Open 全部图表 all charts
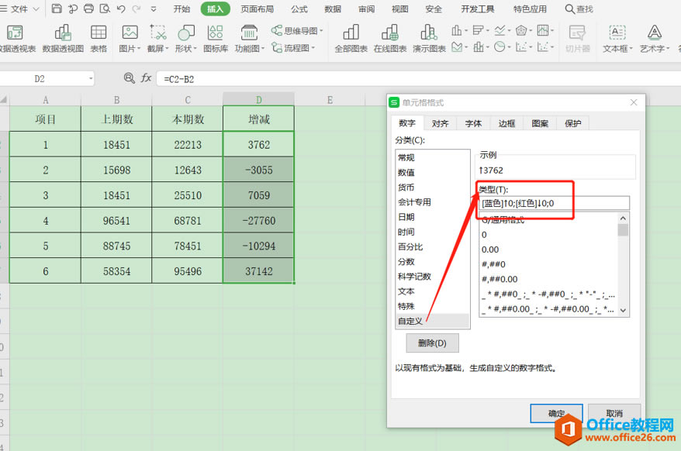681x451 pixels. [351, 39]
